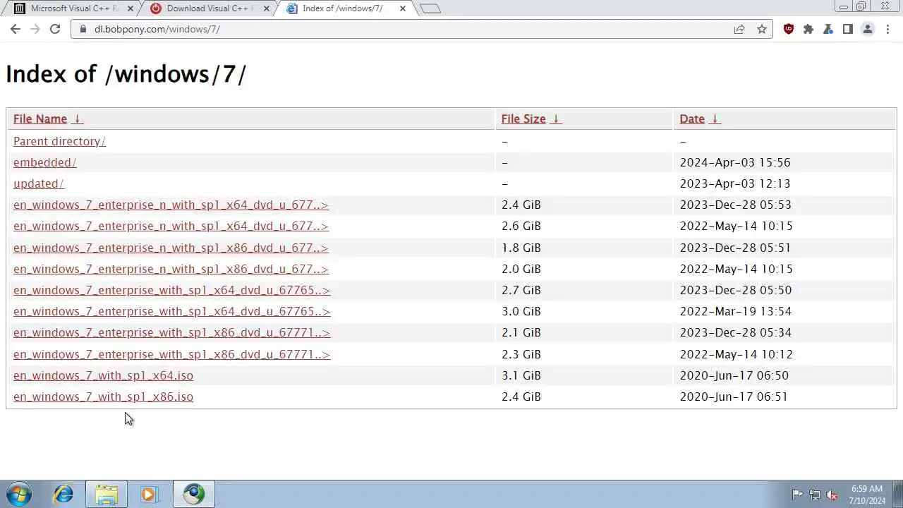Bookmark this page with the star icon

pos(761,29)
